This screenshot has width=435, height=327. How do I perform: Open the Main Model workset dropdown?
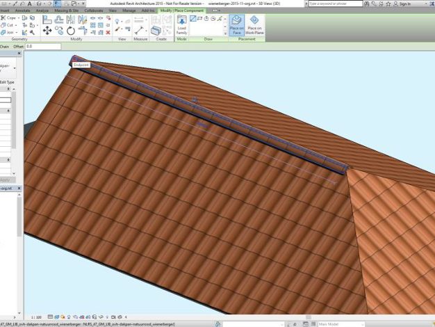tap(340, 324)
